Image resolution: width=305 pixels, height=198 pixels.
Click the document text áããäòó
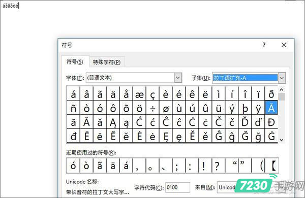pyautogui.click(x=10, y=6)
